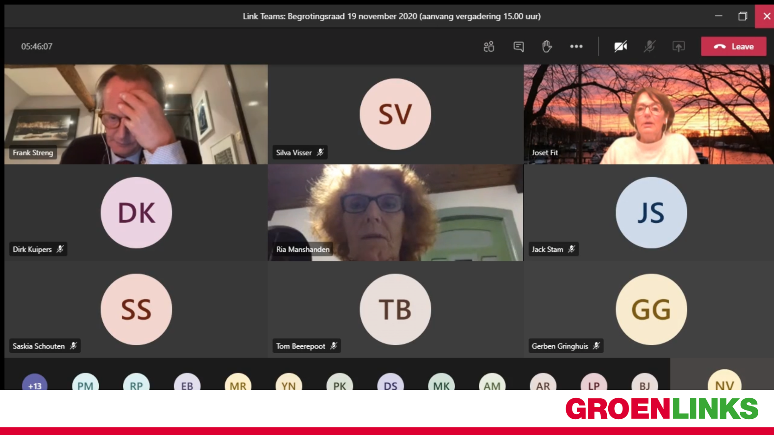
Task: Leave the meeting
Action: (x=734, y=47)
